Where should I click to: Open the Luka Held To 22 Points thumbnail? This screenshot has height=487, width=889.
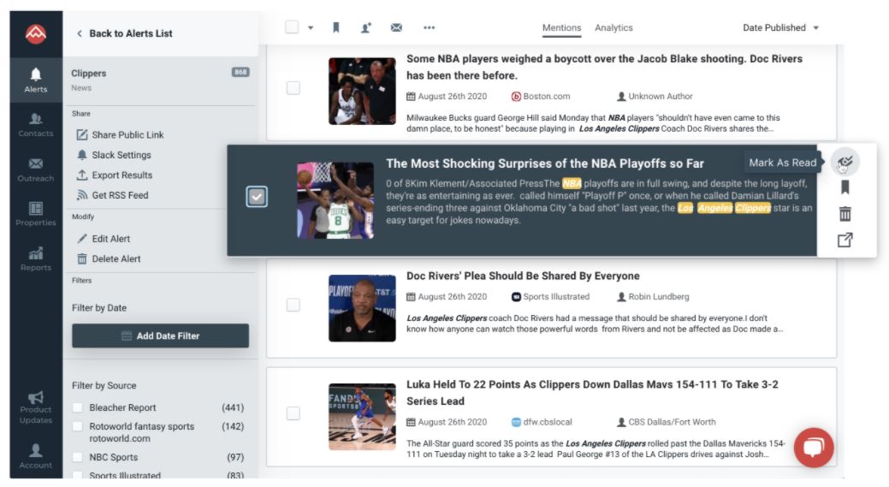(x=362, y=417)
